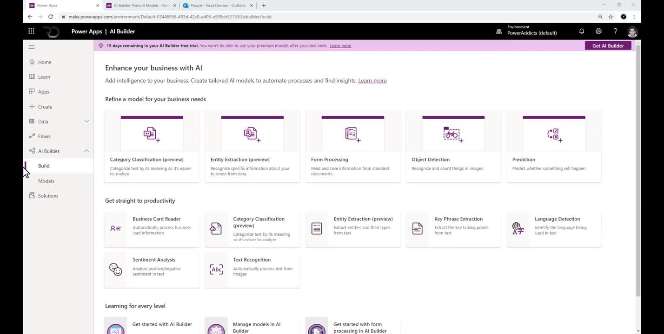Open notifications bell icon
Viewport: 664px width, 334px height.
point(581,31)
